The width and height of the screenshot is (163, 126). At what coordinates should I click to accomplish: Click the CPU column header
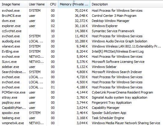click(52, 4)
